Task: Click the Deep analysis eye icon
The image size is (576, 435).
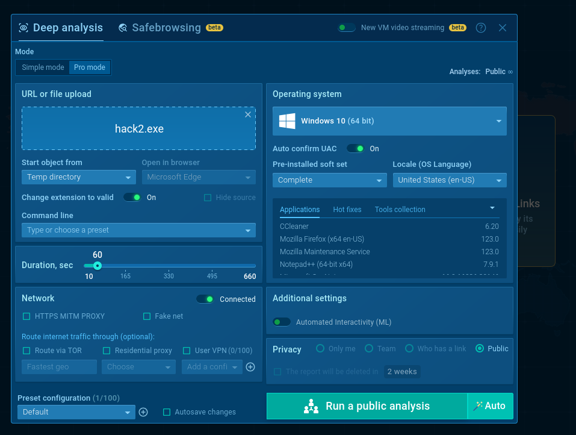Action: [23, 28]
